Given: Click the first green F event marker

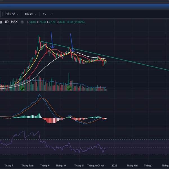Looking at the screenshot, I should [22, 88].
